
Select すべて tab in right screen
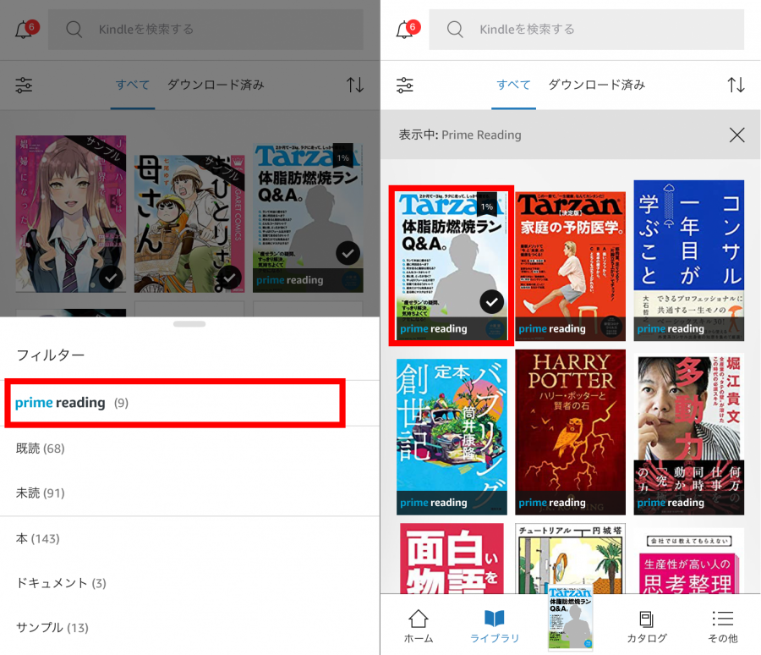coord(513,85)
